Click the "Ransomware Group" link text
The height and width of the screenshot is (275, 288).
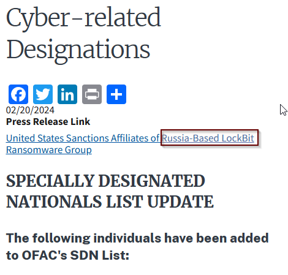49,150
